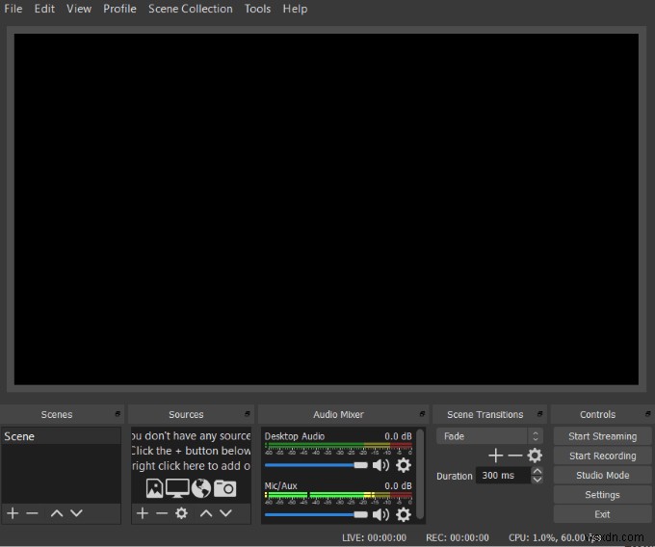
Task: Click the REC: 00:00:00 status text
Action: 457,537
